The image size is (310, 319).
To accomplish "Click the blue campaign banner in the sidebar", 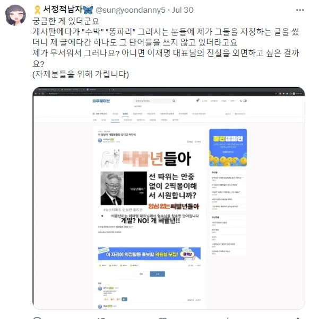I will coord(228,147).
